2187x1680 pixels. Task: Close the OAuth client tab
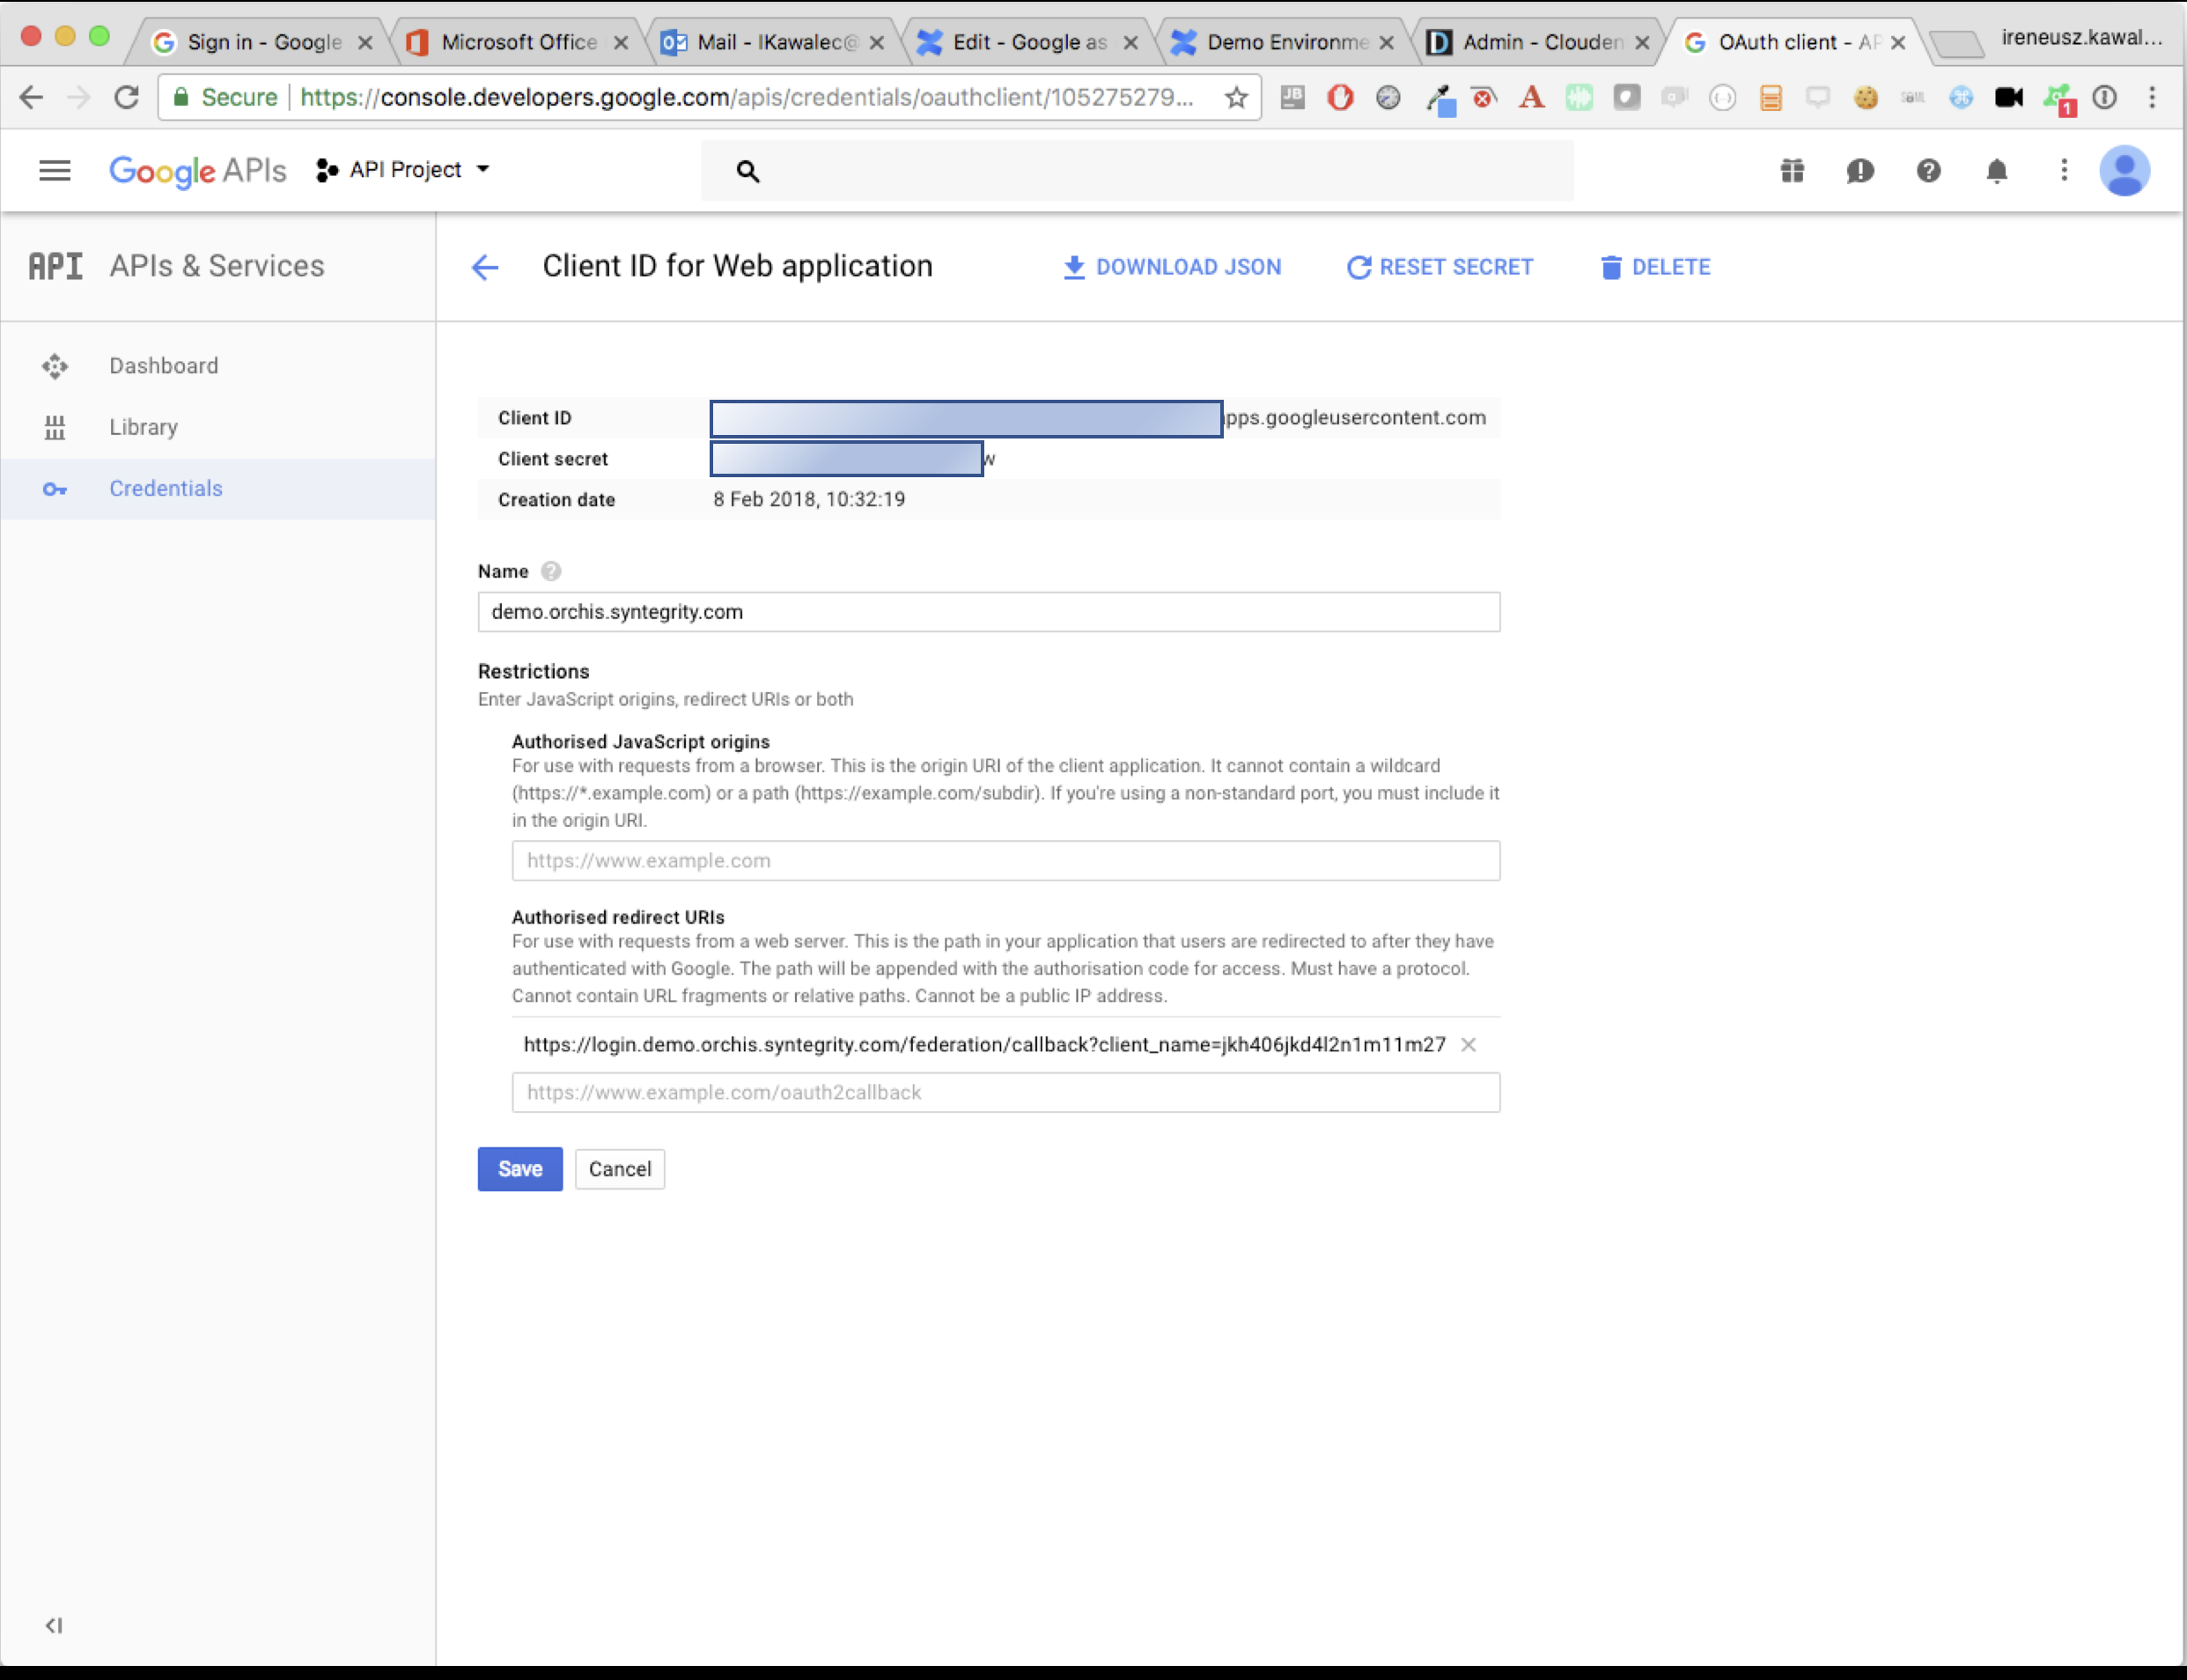(x=1898, y=42)
